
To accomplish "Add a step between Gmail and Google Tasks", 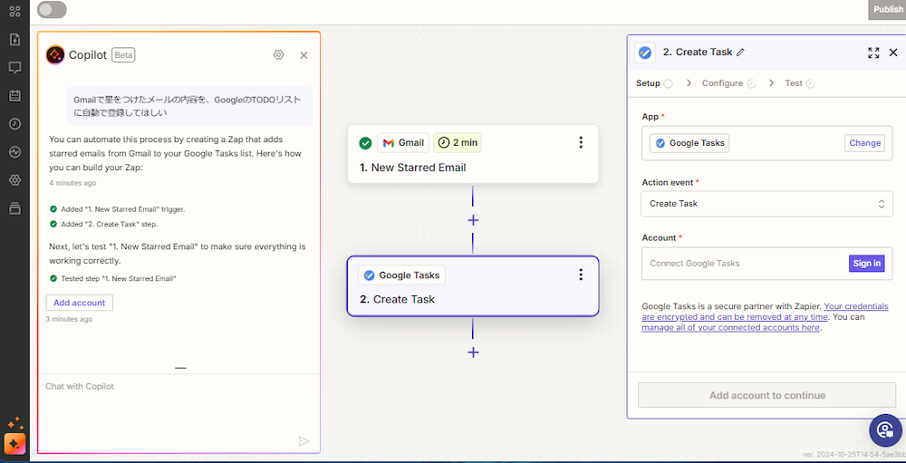I will pos(473,220).
